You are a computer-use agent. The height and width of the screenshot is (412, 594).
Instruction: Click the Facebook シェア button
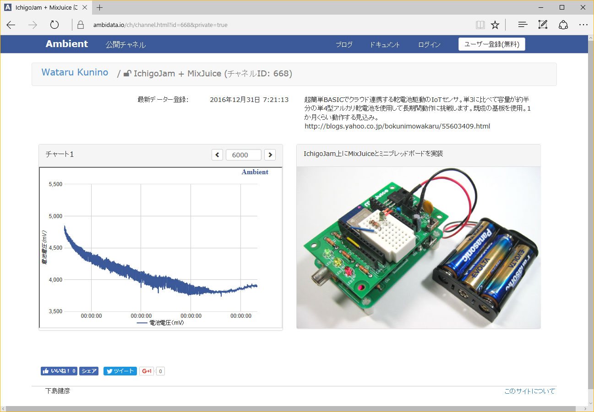tap(89, 371)
